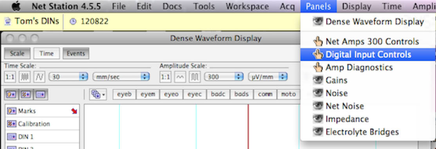Viewport: 436px width, 149px height.
Task: Open the Net Amps 300 Controls panel
Action: pos(368,42)
